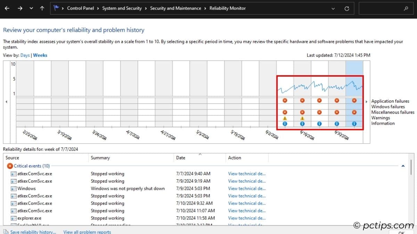Select Control Panel in the breadcrumb
The image size is (417, 234).
[80, 8]
